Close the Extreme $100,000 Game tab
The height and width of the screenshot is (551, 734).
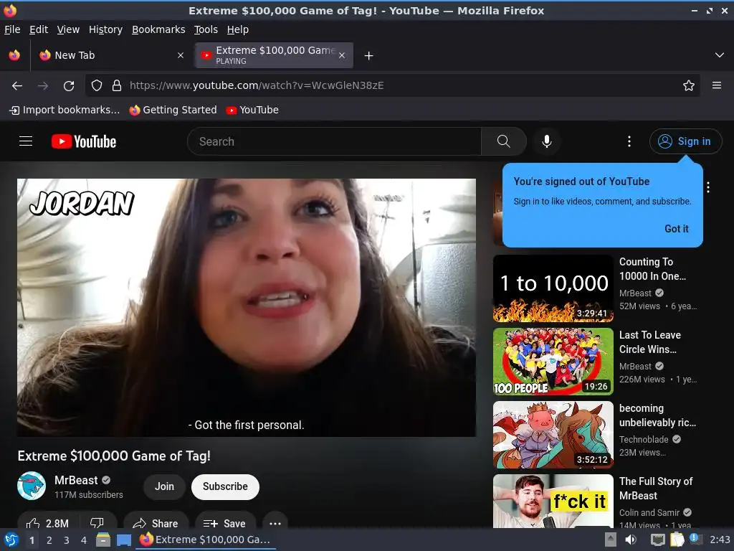pos(342,55)
